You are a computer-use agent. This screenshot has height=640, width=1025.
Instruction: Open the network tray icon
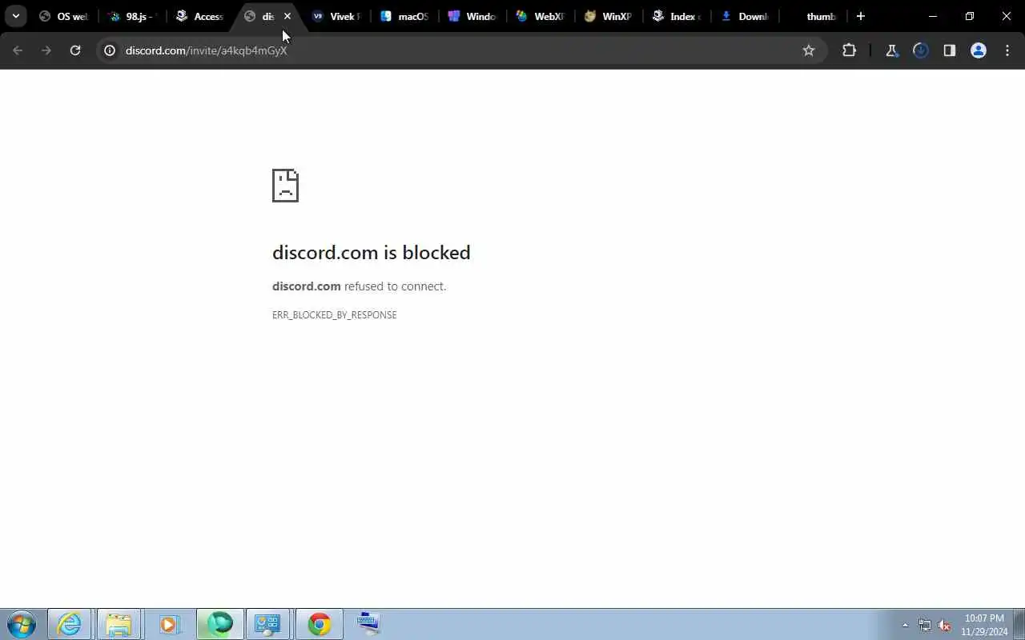925,625
